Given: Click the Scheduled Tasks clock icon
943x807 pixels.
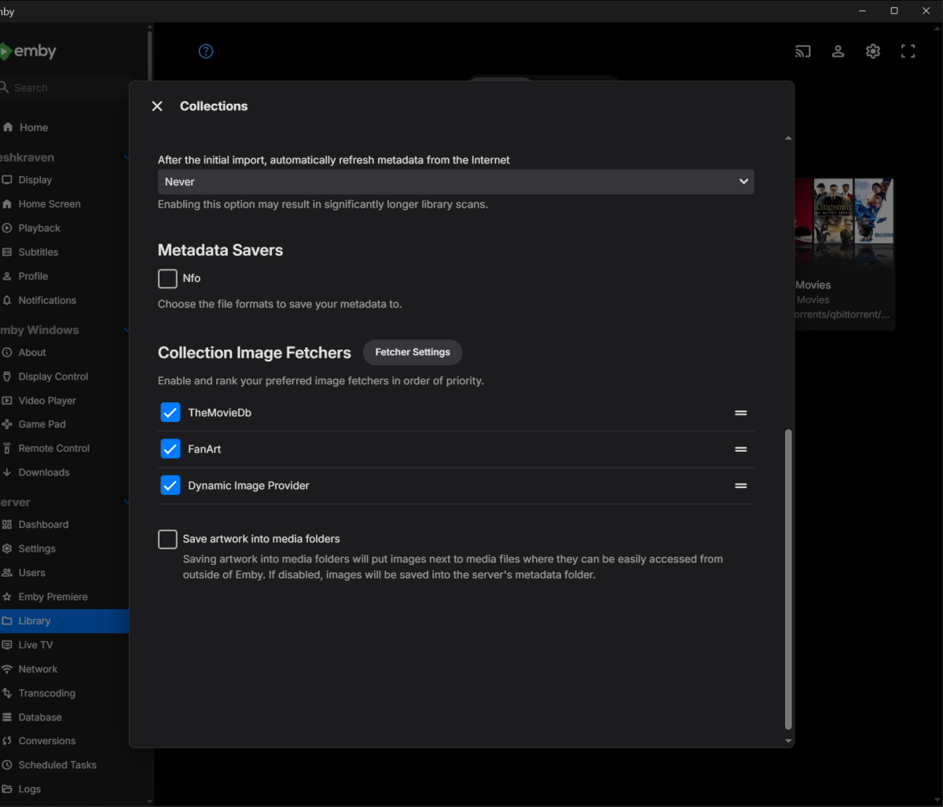Looking at the screenshot, I should coord(7,765).
